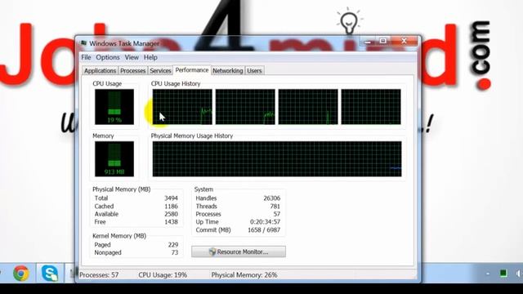
Task: Click the 'Kernel Memory (MB)' group label
Action: pos(119,236)
